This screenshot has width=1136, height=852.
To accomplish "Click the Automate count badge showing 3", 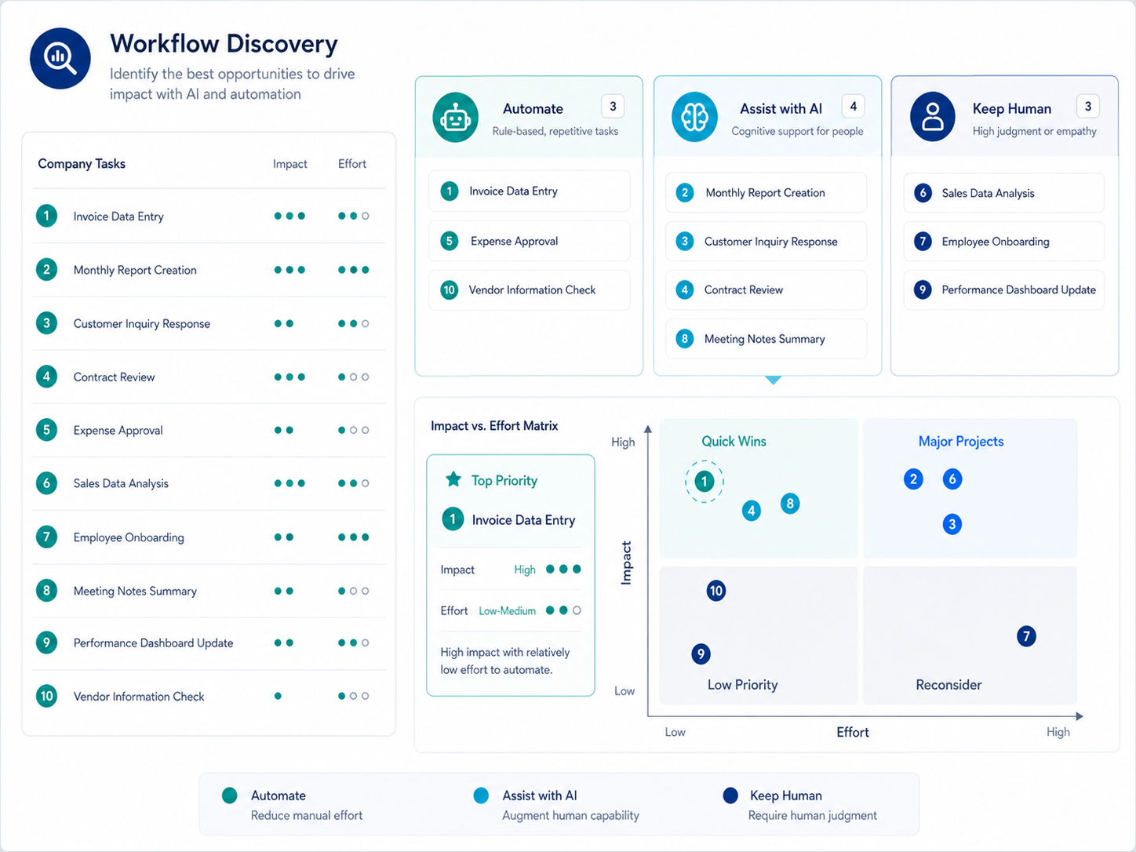I will point(614,106).
